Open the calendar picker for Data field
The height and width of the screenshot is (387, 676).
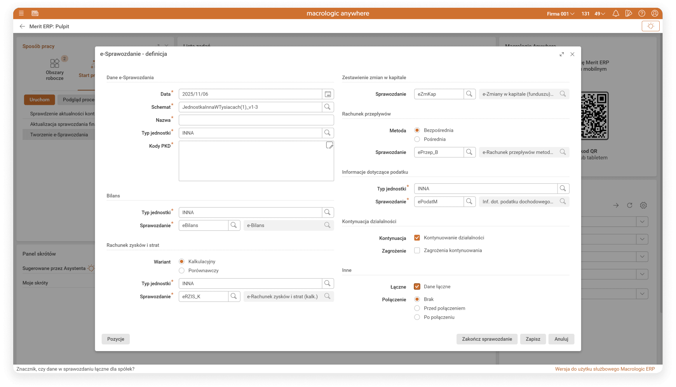pos(328,94)
